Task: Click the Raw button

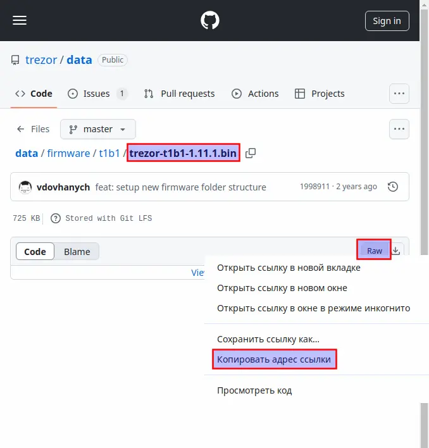Action: coord(374,251)
